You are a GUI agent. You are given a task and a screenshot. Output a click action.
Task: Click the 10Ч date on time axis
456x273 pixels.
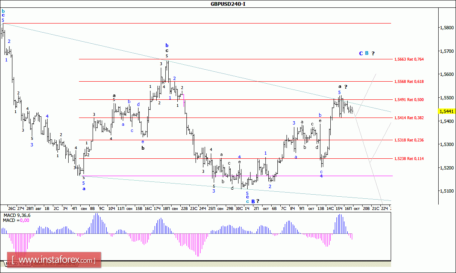[x=111, y=208]
